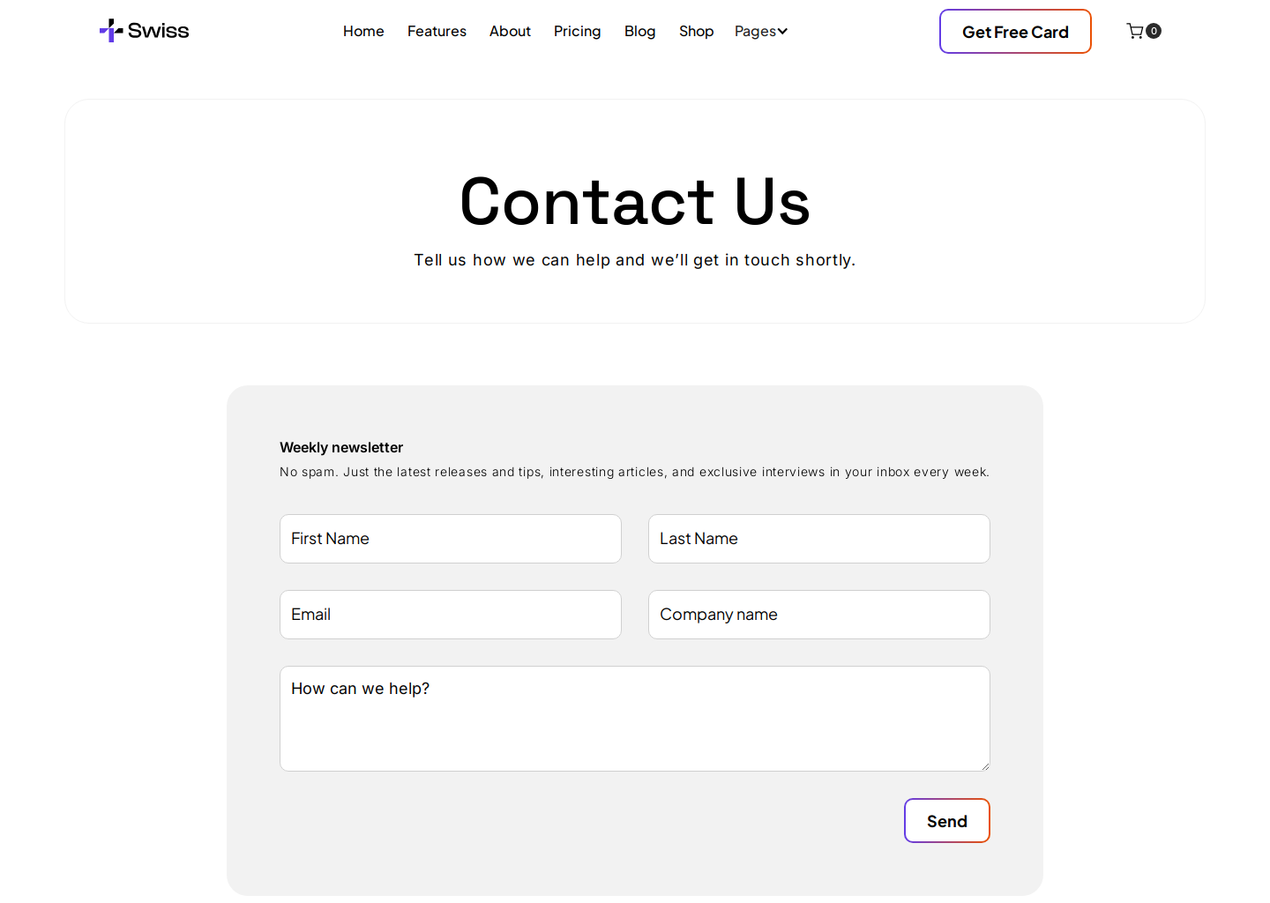Click the Get Free Card button
Viewport: 1270px width, 903px height.
point(1015,31)
